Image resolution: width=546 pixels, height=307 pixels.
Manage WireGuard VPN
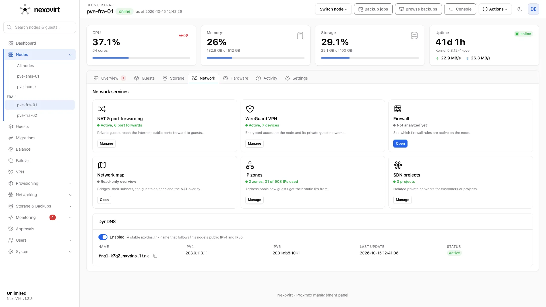(x=254, y=144)
